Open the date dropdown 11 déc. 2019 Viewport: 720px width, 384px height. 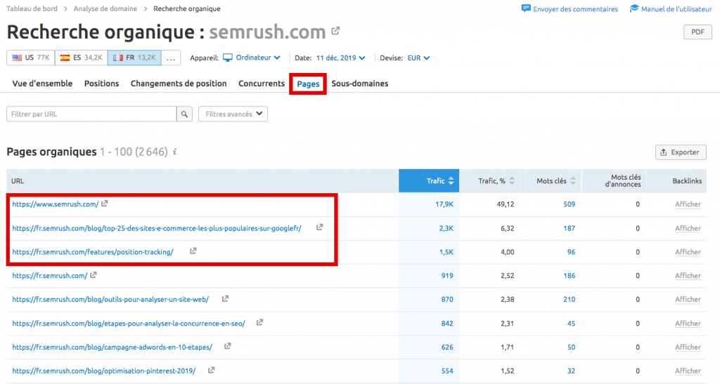coord(340,58)
